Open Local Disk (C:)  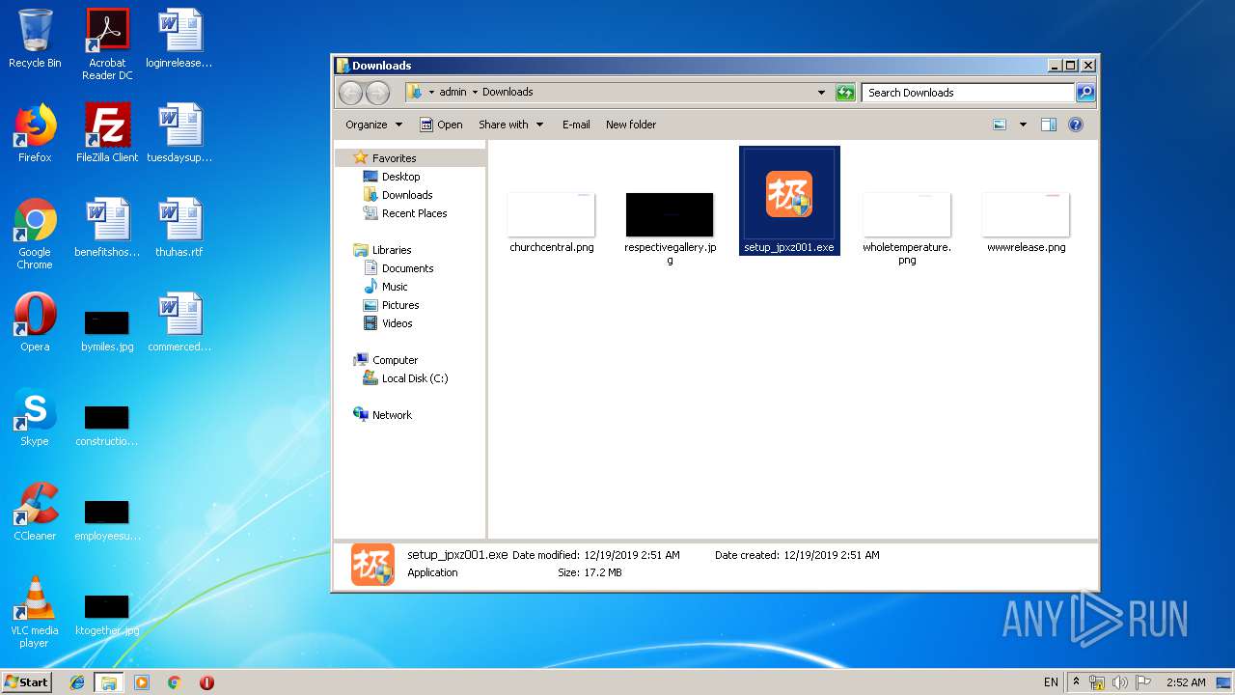click(415, 378)
